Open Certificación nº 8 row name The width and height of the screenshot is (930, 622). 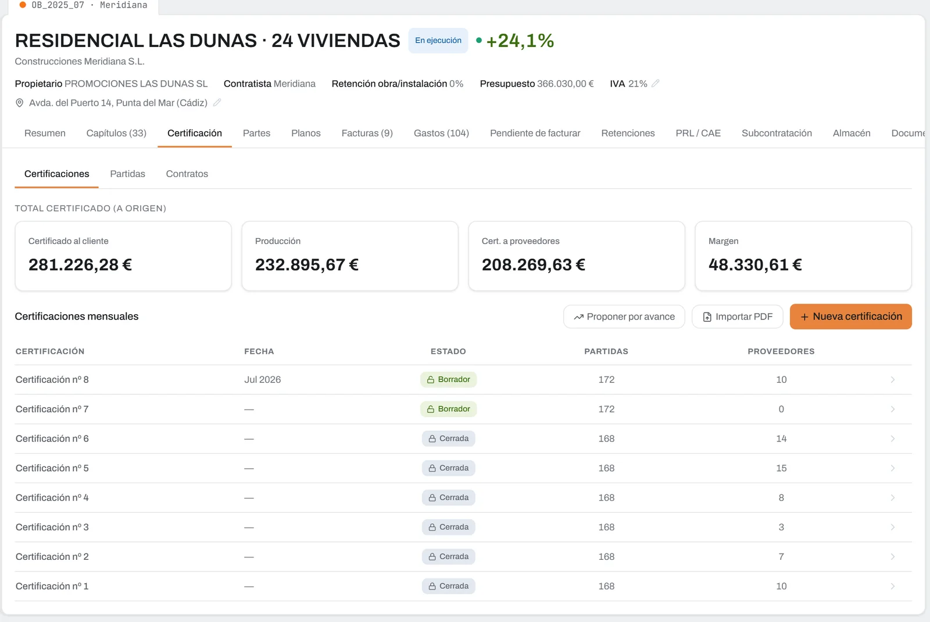52,380
